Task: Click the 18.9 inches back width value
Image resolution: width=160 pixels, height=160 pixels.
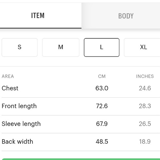Action: pos(145,141)
